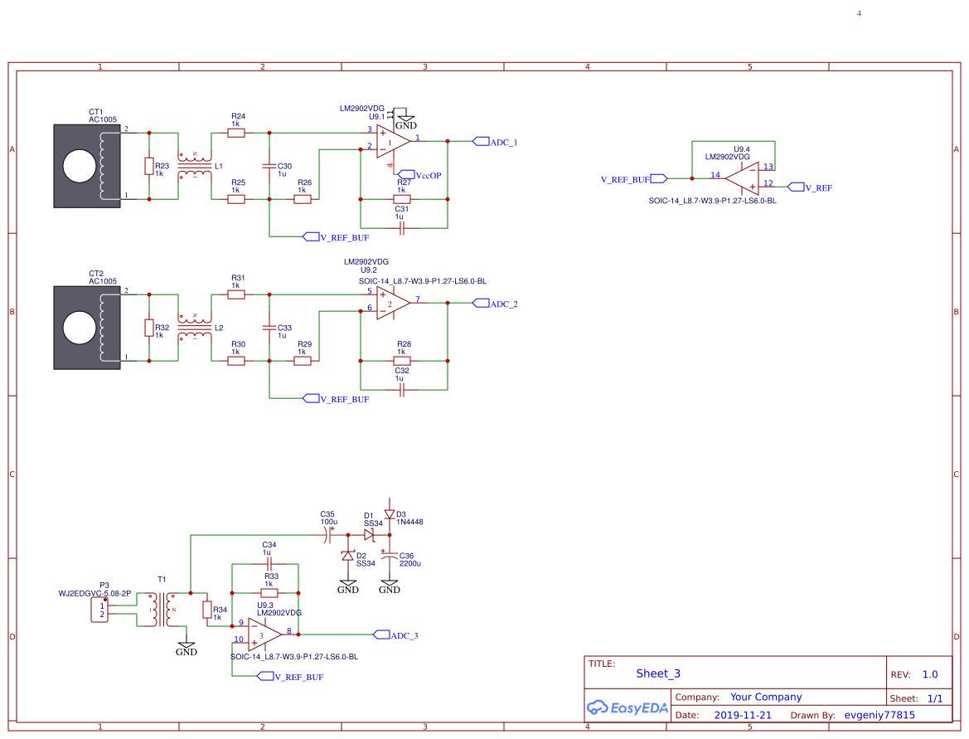Image resolution: width=969 pixels, height=739 pixels.
Task: Select op-amp U9.1 LM2902VDG symbol
Action: [x=390, y=141]
